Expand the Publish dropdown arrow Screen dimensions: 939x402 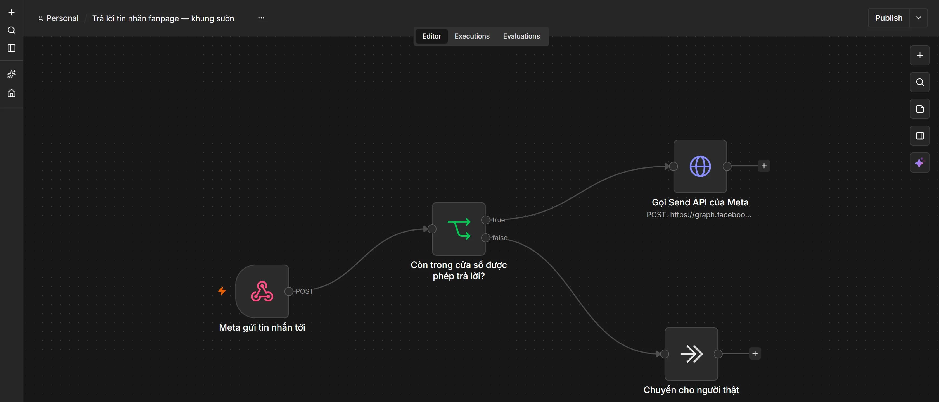[919, 18]
